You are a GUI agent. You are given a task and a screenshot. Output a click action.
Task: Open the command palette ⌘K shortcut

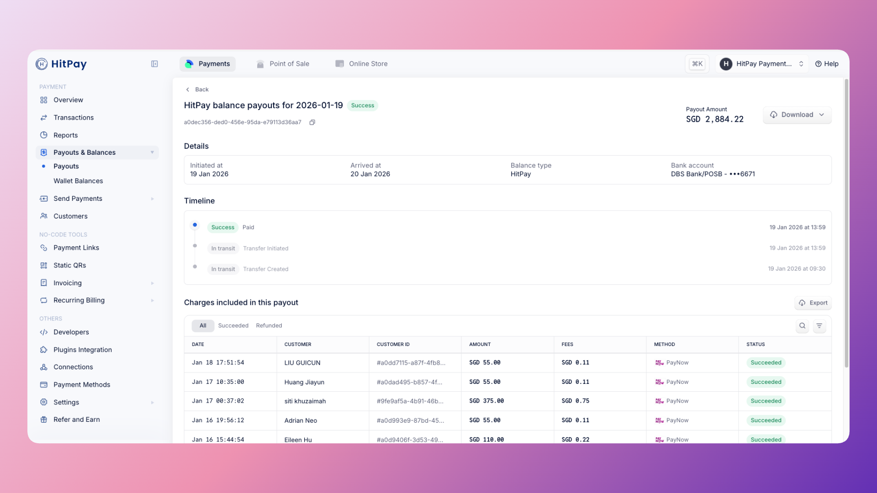tap(697, 64)
